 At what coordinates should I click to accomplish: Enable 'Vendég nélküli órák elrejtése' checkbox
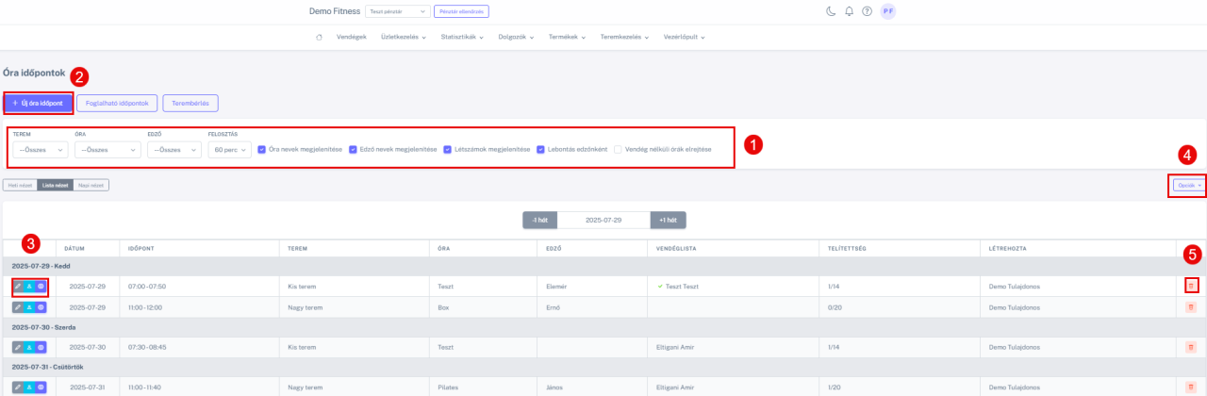click(619, 149)
